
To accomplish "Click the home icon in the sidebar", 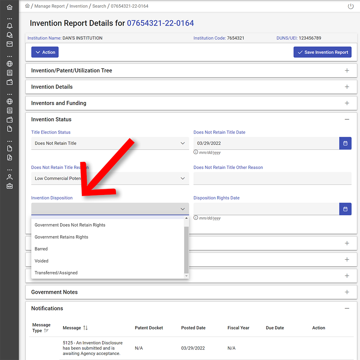I will pos(9,7).
